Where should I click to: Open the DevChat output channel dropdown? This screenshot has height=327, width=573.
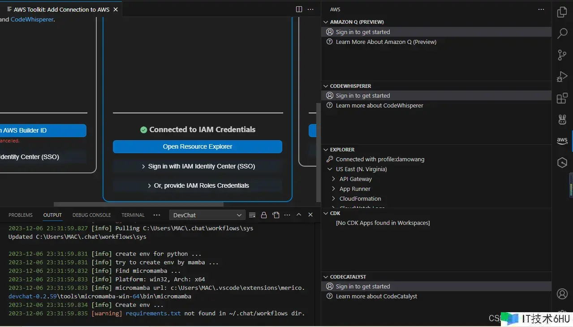pos(207,215)
